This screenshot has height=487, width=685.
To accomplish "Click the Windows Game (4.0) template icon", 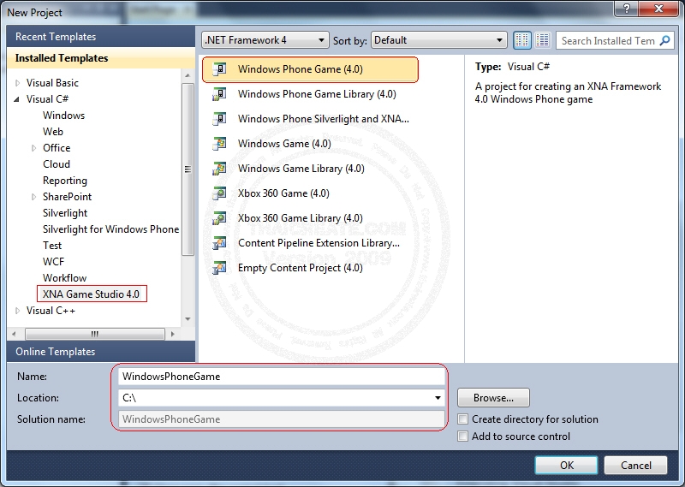I will 219,144.
